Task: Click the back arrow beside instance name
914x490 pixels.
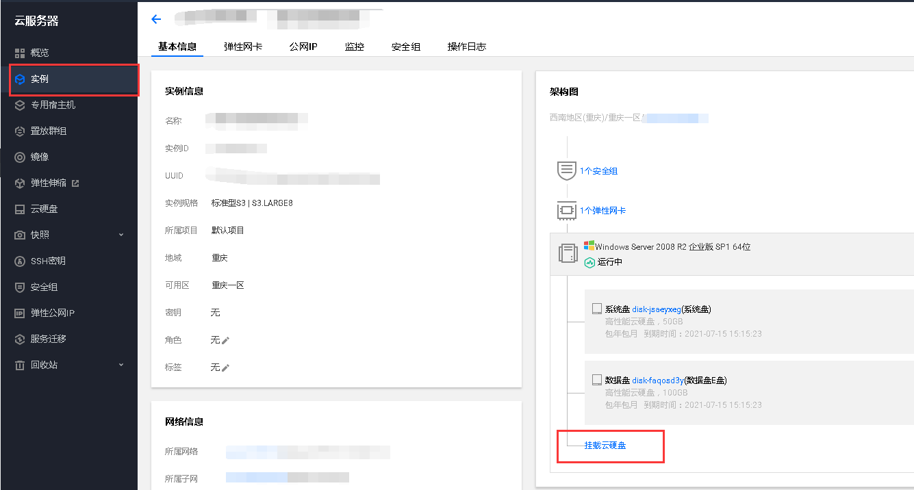Action: [155, 18]
